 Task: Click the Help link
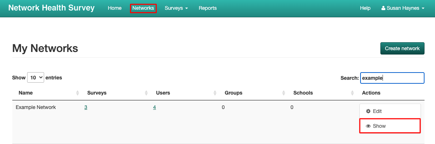[365, 8]
